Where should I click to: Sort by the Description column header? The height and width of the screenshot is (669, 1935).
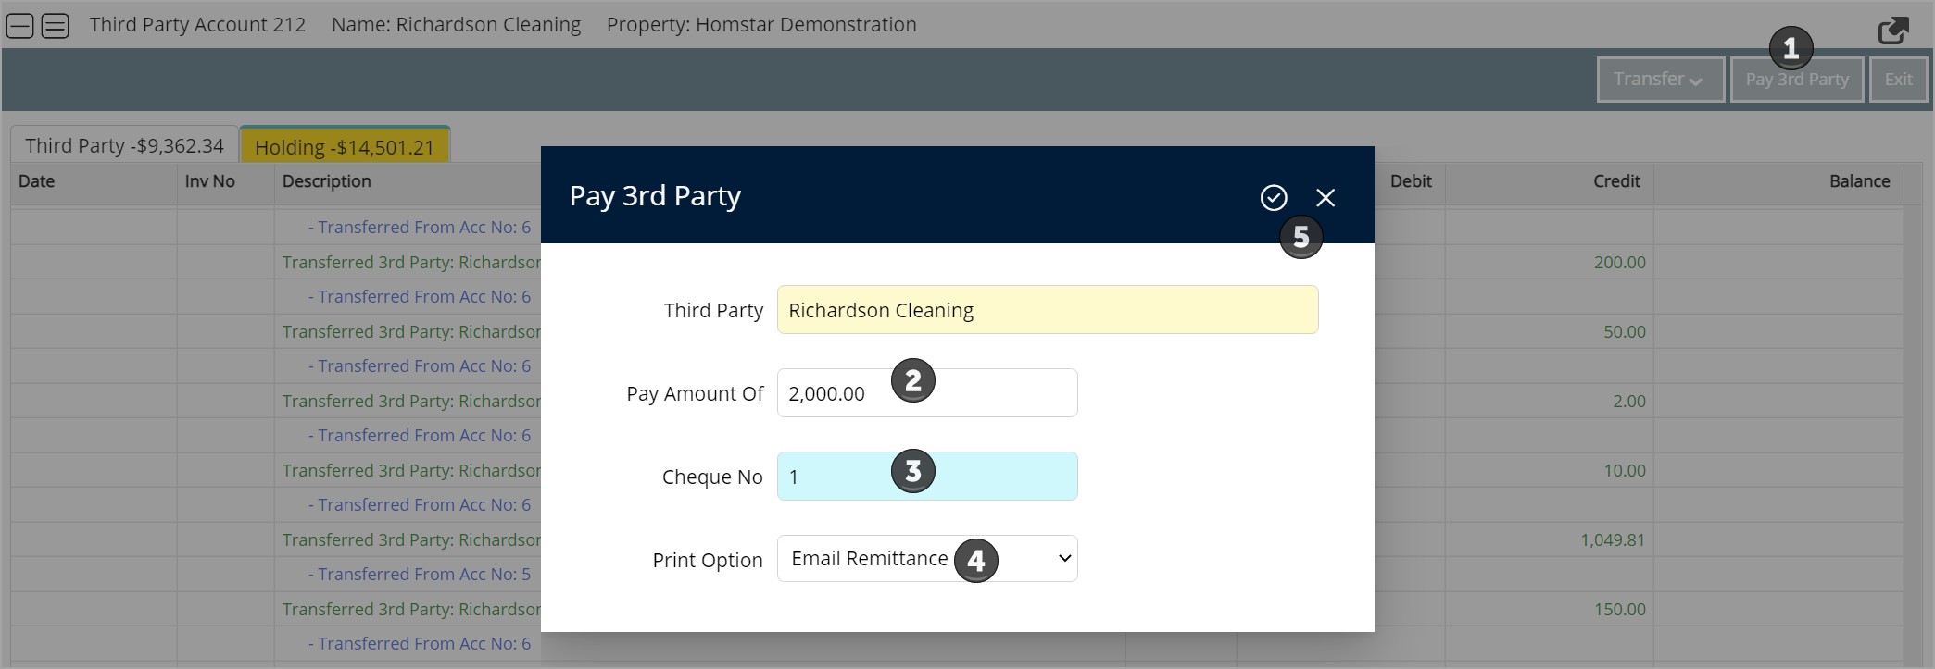coord(327,181)
